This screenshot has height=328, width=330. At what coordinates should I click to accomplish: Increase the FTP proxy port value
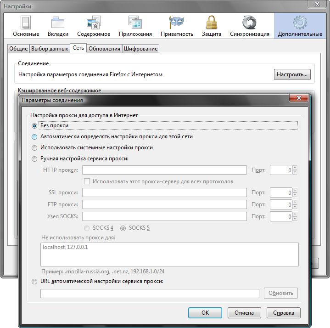(295, 203)
